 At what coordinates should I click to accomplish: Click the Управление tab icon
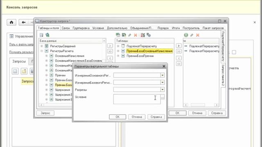pyautogui.click(x=11, y=36)
